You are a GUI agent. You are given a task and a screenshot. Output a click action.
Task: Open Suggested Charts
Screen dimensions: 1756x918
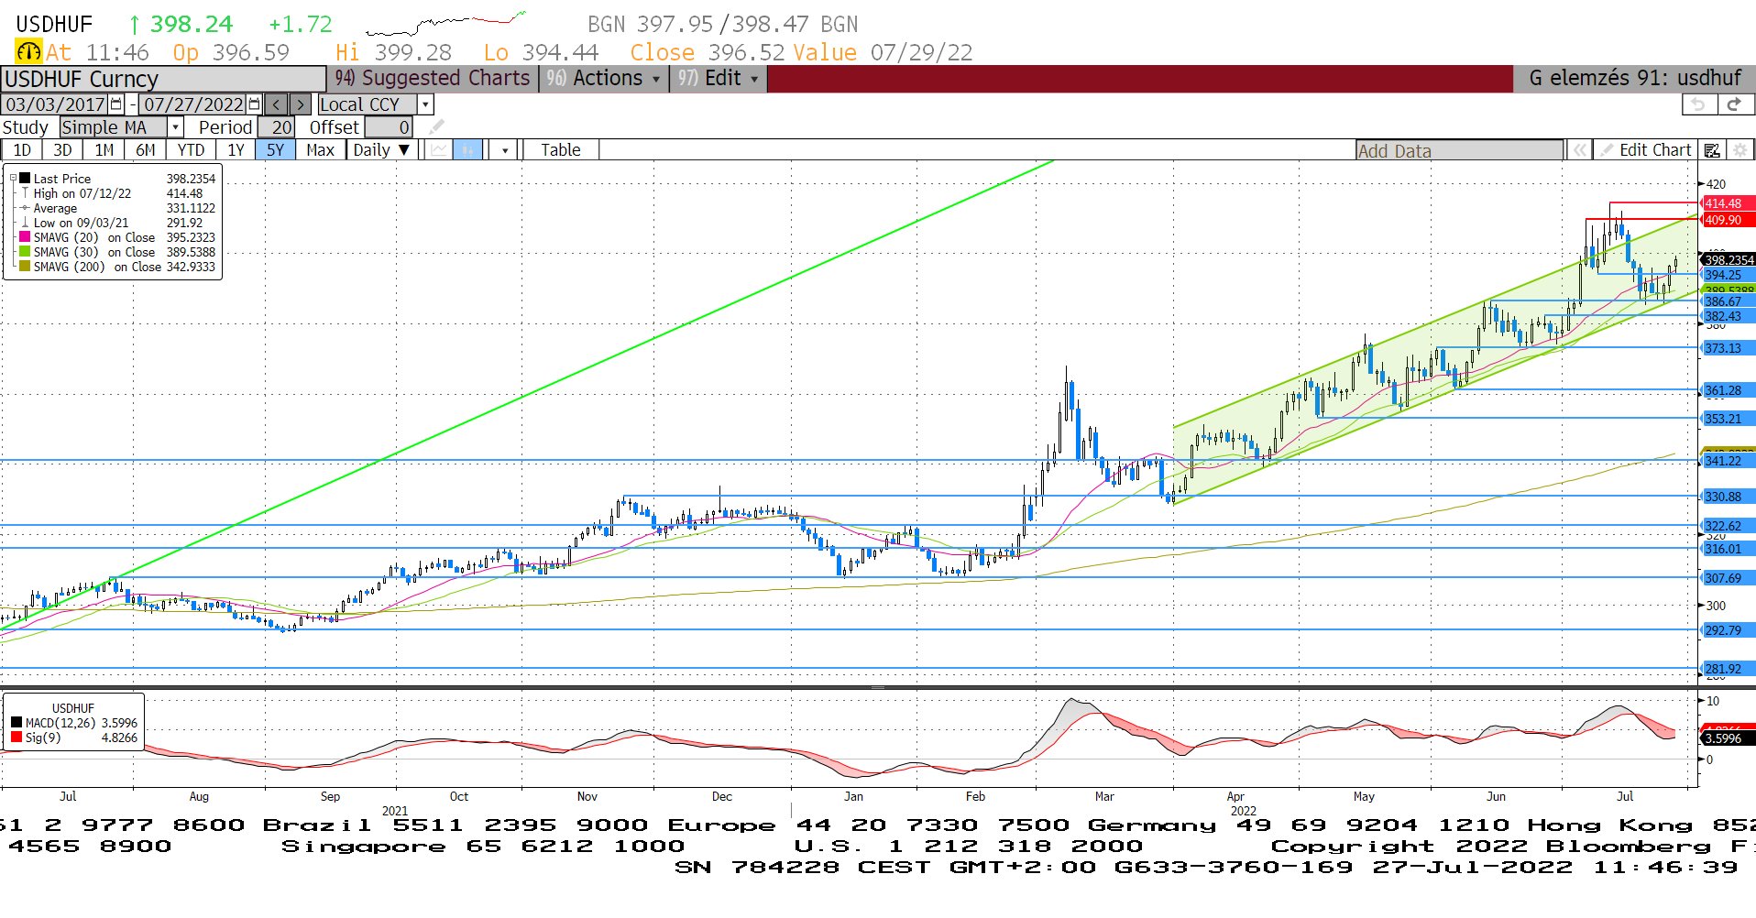pyautogui.click(x=433, y=79)
